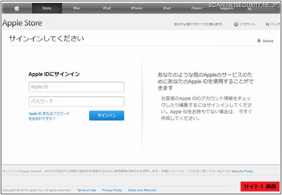This screenshot has width=282, height=195.
Task: Focus the パスワード input field
Action: pos(76,101)
